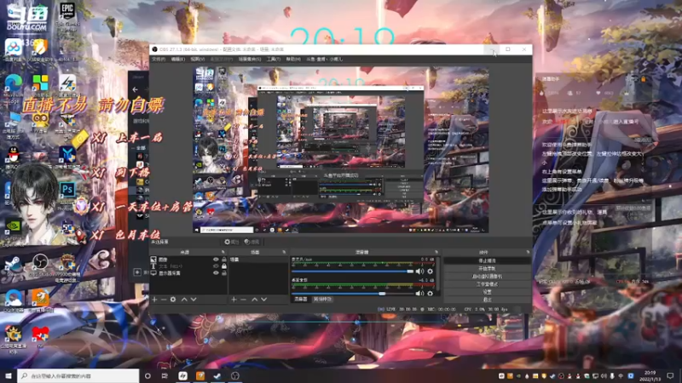Select the display capture monitor icon
The height and width of the screenshot is (383, 682).
153,273
